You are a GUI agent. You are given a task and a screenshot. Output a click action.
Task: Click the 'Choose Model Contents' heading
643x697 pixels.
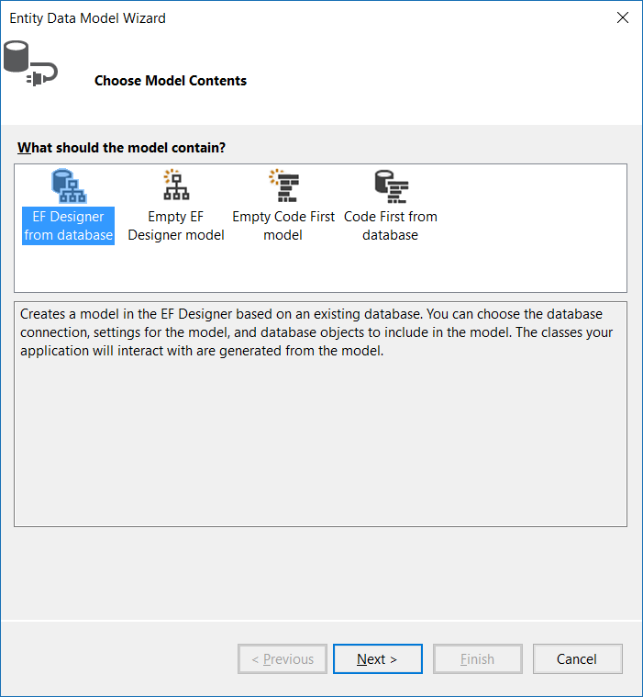coord(171,81)
